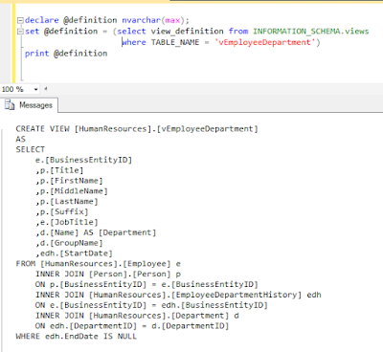Click ',p.[MiddleName]' output line
The width and height of the screenshot is (383, 352).
[72, 191]
